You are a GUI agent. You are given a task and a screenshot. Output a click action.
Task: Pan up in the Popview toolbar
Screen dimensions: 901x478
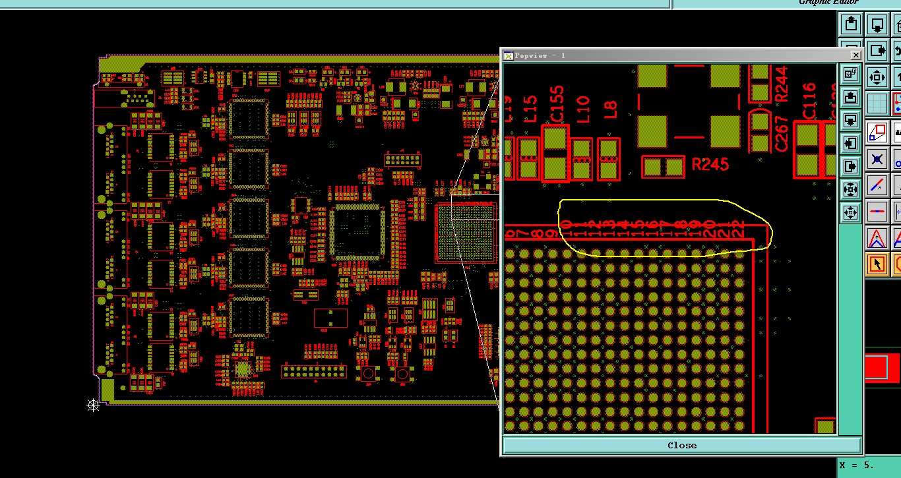(x=851, y=97)
